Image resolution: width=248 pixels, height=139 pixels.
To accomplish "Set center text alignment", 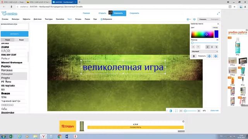I will coord(212,47).
